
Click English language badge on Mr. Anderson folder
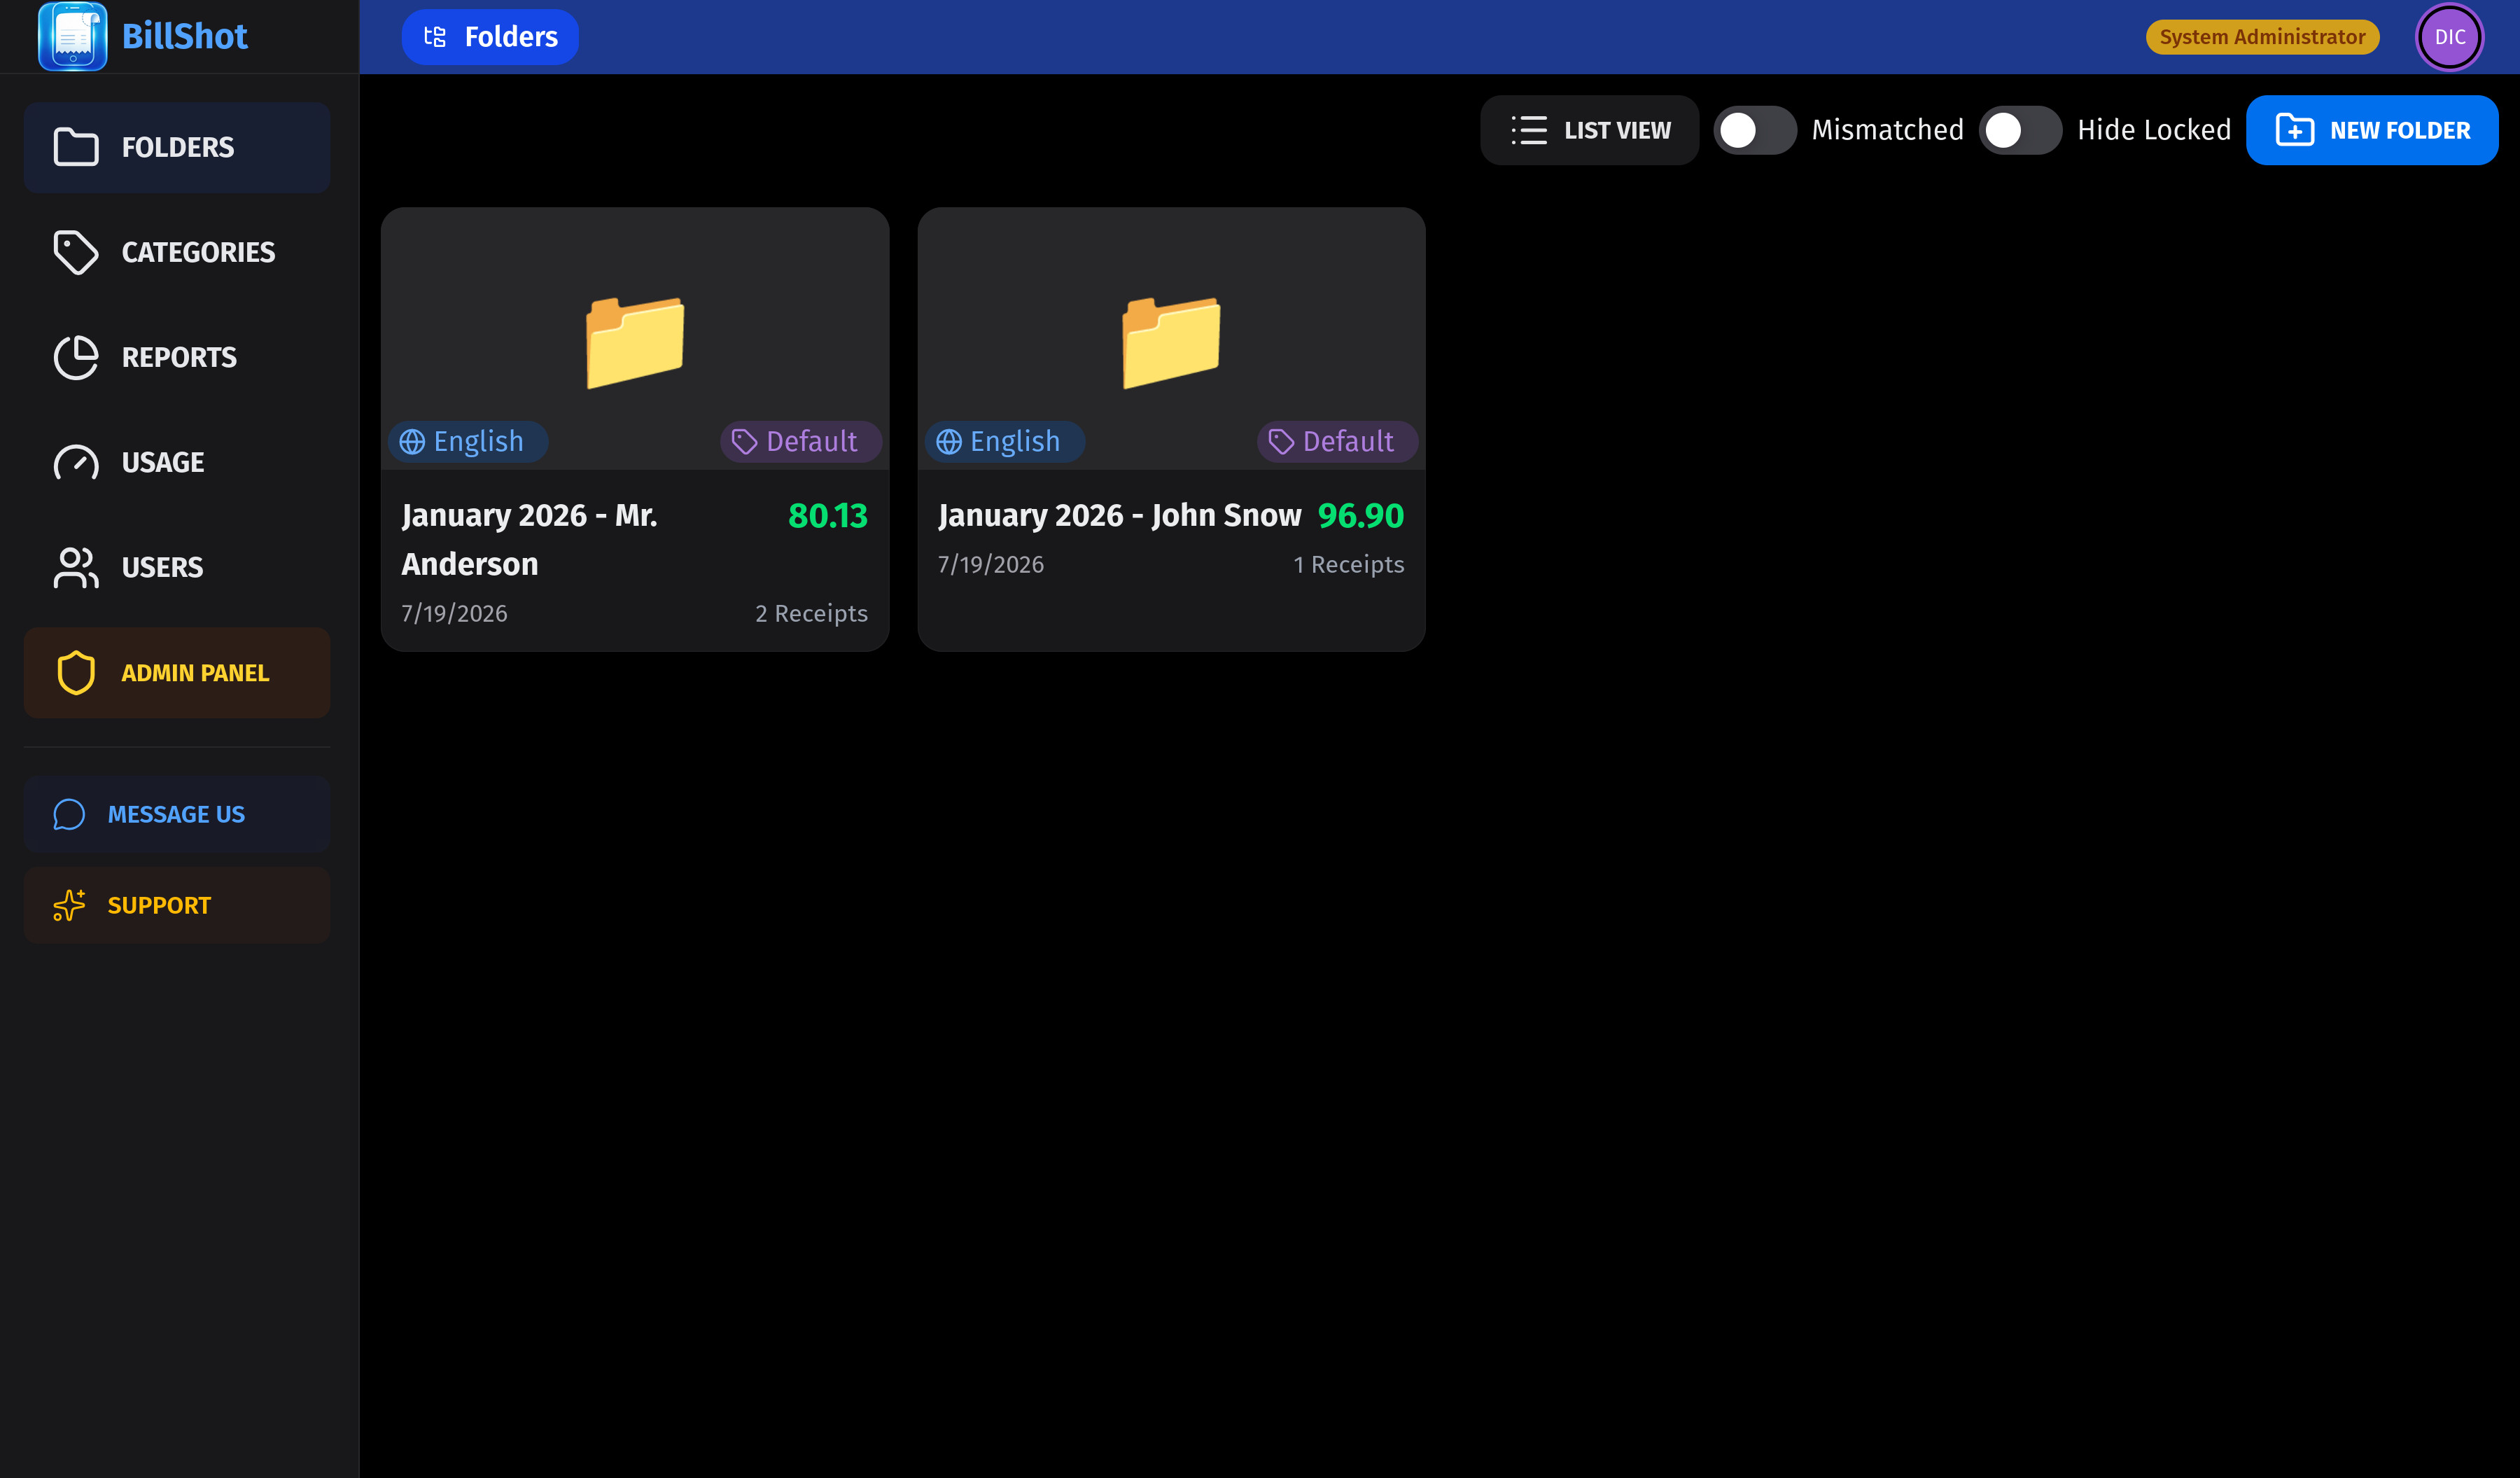(x=468, y=441)
